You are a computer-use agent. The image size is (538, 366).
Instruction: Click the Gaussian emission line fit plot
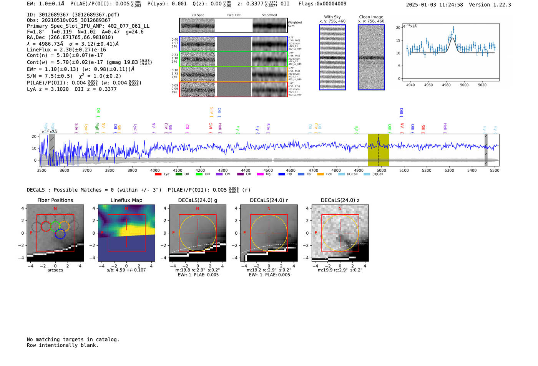(x=450, y=52)
